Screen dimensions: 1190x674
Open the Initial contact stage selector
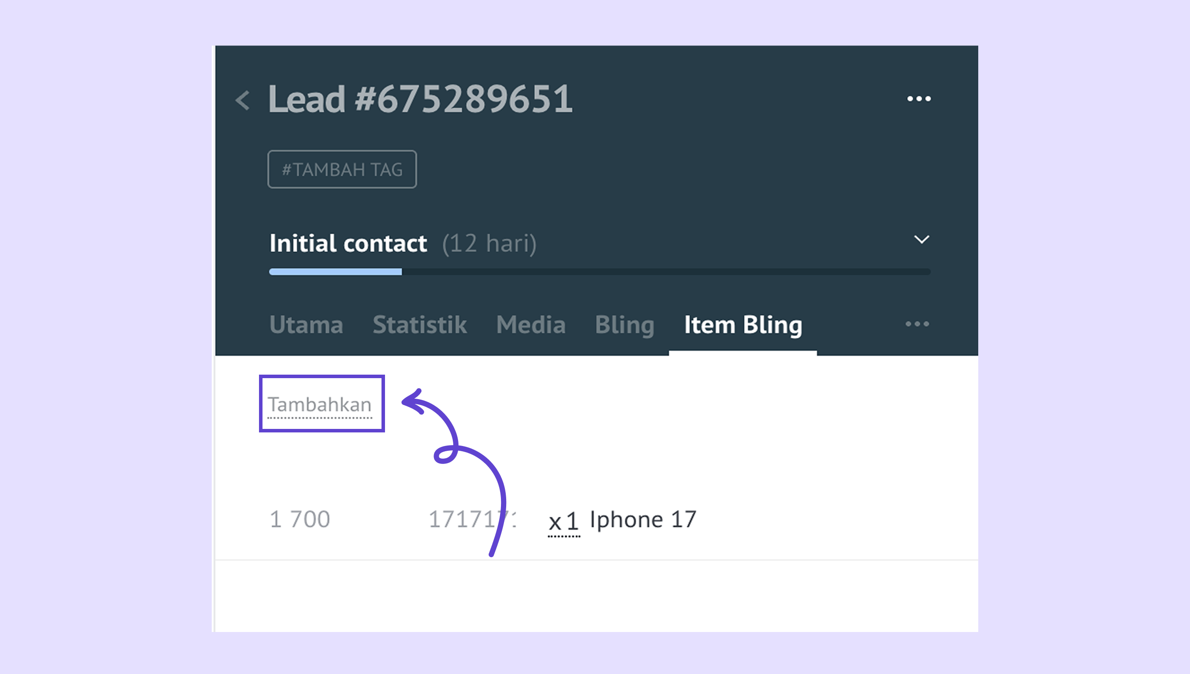pyautogui.click(x=348, y=243)
